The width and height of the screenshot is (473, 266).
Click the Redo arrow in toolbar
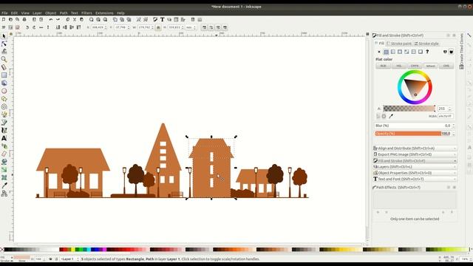(58, 20)
